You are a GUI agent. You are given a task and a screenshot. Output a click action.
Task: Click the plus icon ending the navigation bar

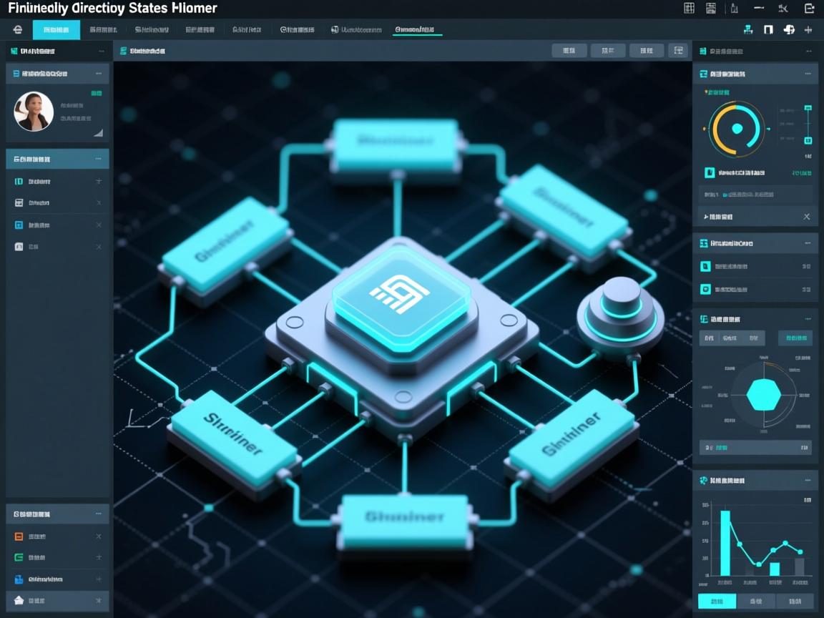click(808, 29)
